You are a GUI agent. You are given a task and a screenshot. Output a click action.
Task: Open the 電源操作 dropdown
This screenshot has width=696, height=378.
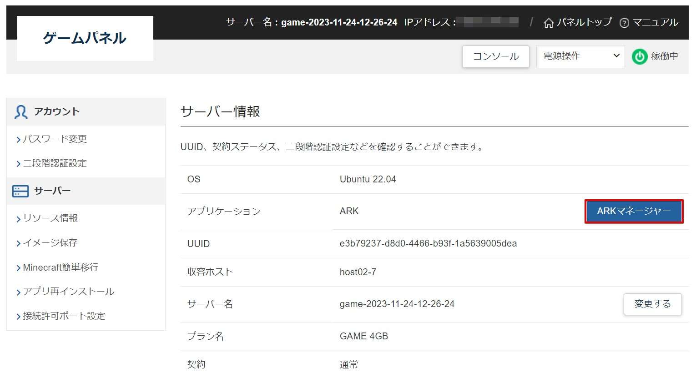580,56
